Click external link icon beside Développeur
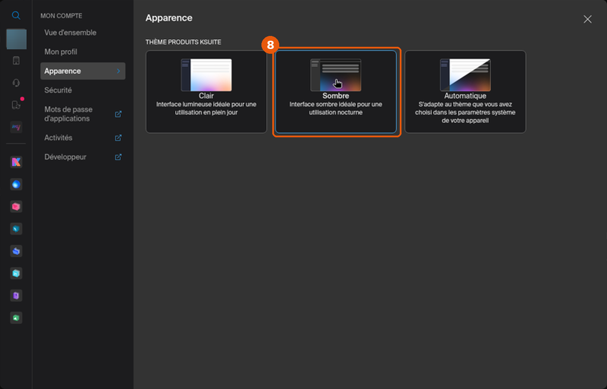Image resolution: width=607 pixels, height=389 pixels. click(x=118, y=157)
